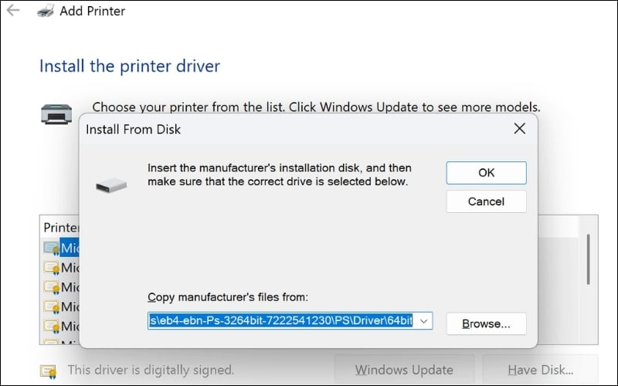Close the Install From Disk dialog

[520, 129]
